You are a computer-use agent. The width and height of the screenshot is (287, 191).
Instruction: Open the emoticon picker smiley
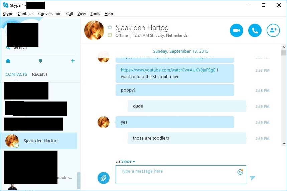(x=240, y=172)
